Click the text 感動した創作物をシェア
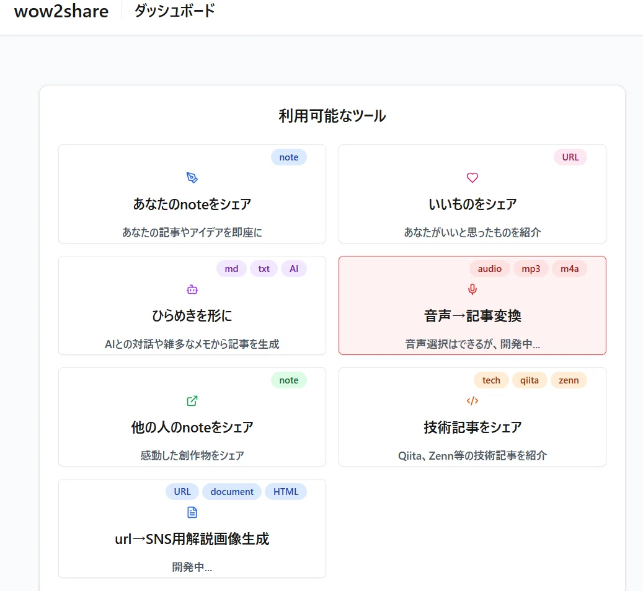The height and width of the screenshot is (591, 643). pos(192,455)
